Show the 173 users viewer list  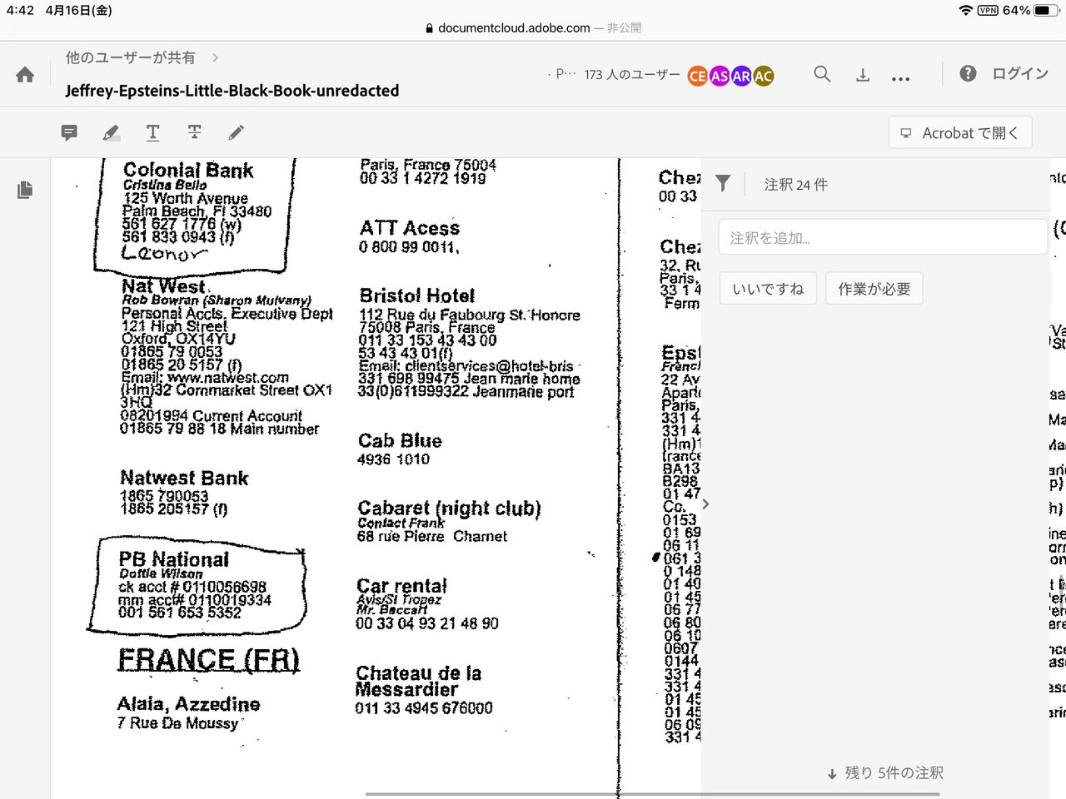pyautogui.click(x=632, y=75)
